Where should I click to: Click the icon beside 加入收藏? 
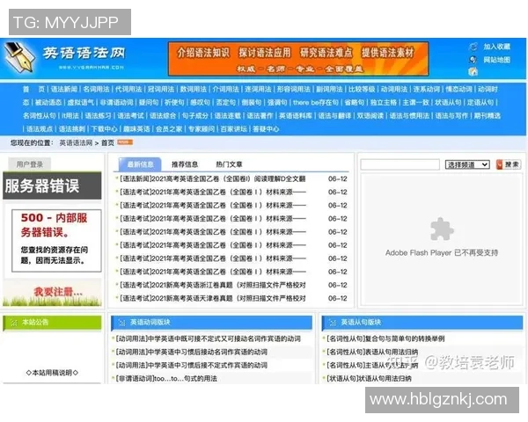[x=473, y=47]
